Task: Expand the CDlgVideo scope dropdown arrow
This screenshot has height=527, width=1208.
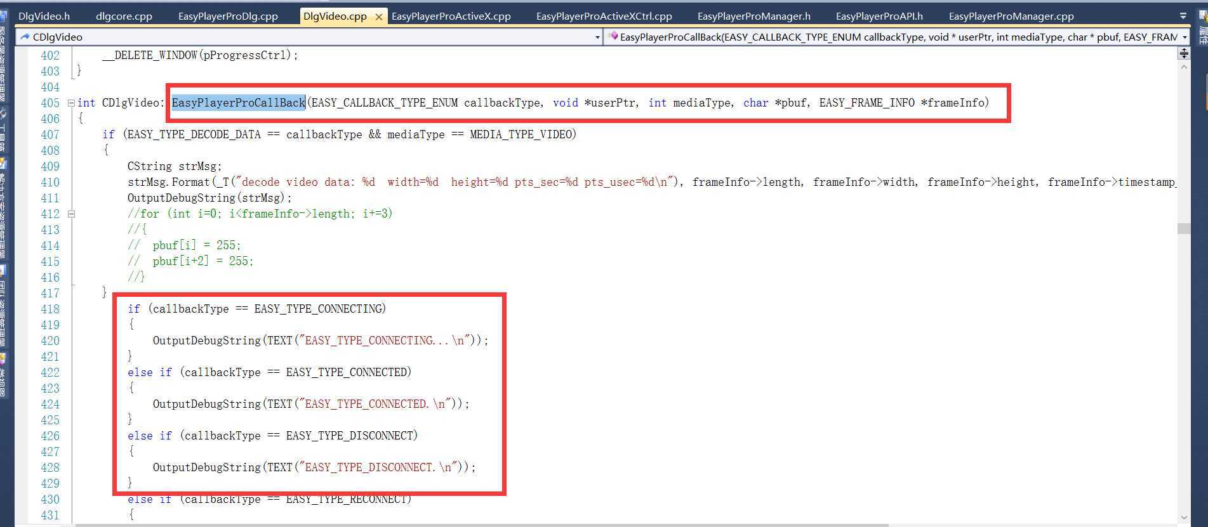Action: (x=597, y=37)
